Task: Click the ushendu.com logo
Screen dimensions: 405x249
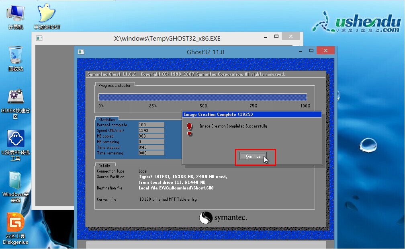Action: (x=357, y=23)
